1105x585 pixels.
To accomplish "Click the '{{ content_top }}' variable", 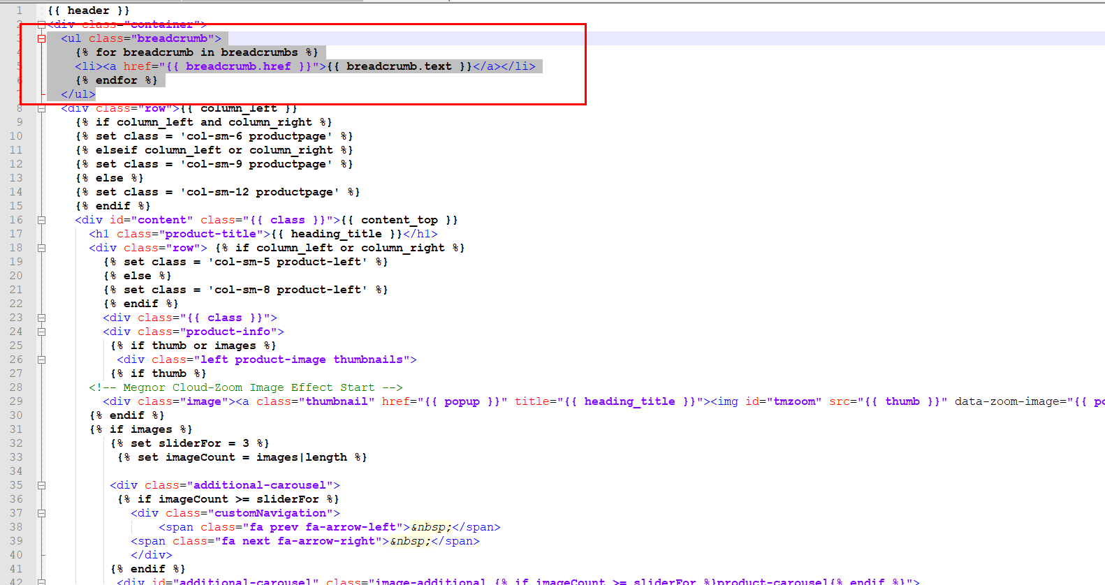I will point(400,220).
